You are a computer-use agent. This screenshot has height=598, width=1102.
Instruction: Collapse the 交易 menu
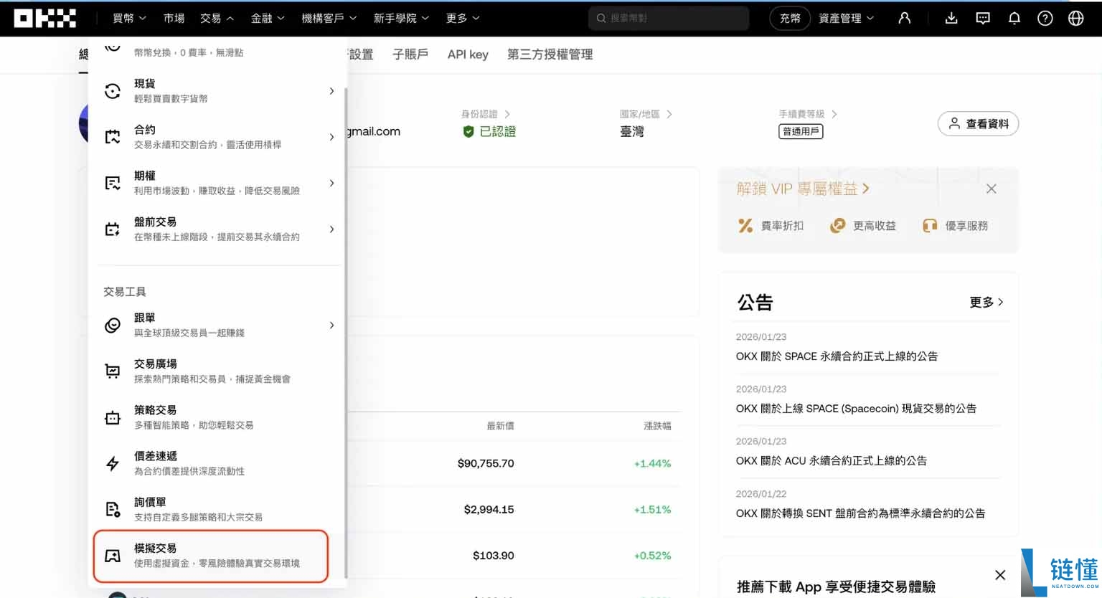click(x=217, y=18)
